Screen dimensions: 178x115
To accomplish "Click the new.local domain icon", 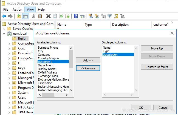I will pyautogui.click(x=9, y=34).
